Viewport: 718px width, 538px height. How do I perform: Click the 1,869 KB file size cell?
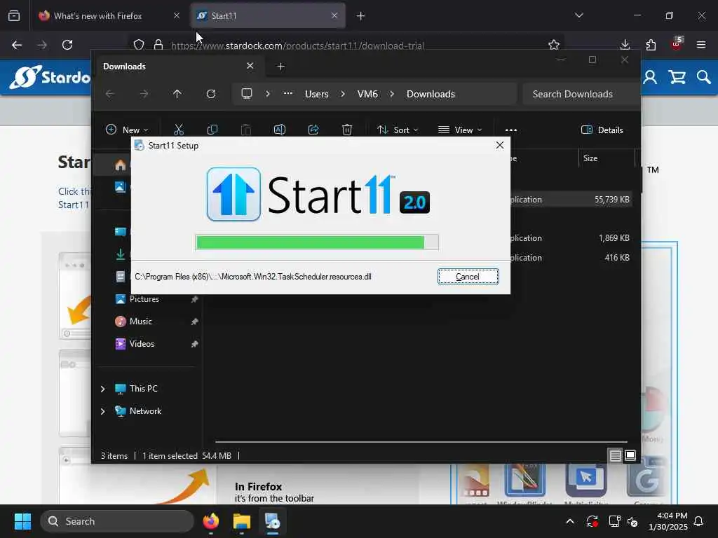(614, 238)
